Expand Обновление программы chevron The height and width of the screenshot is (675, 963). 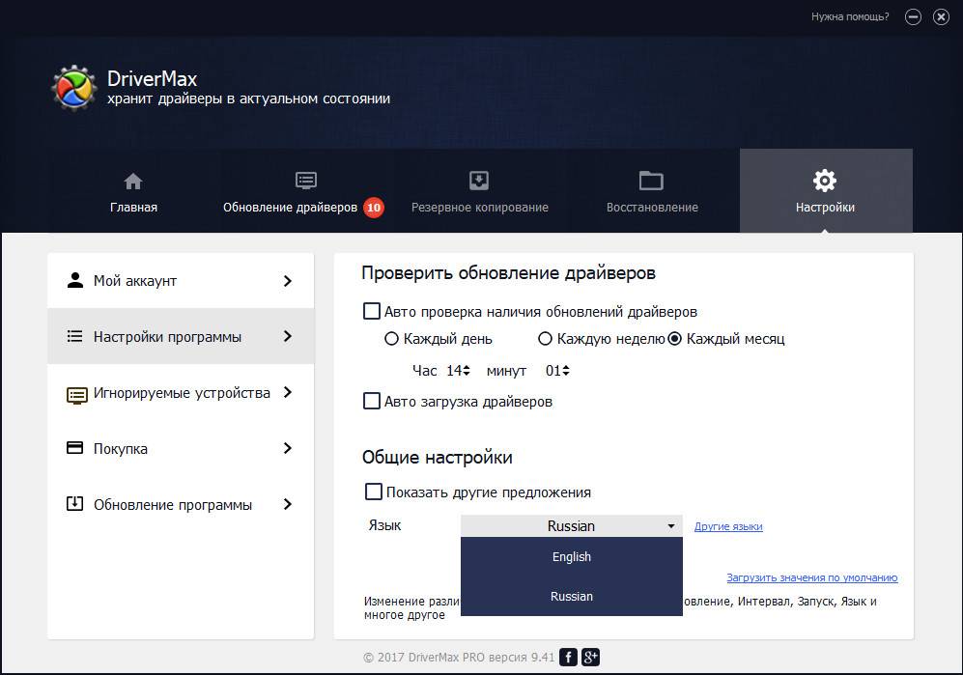(x=288, y=504)
